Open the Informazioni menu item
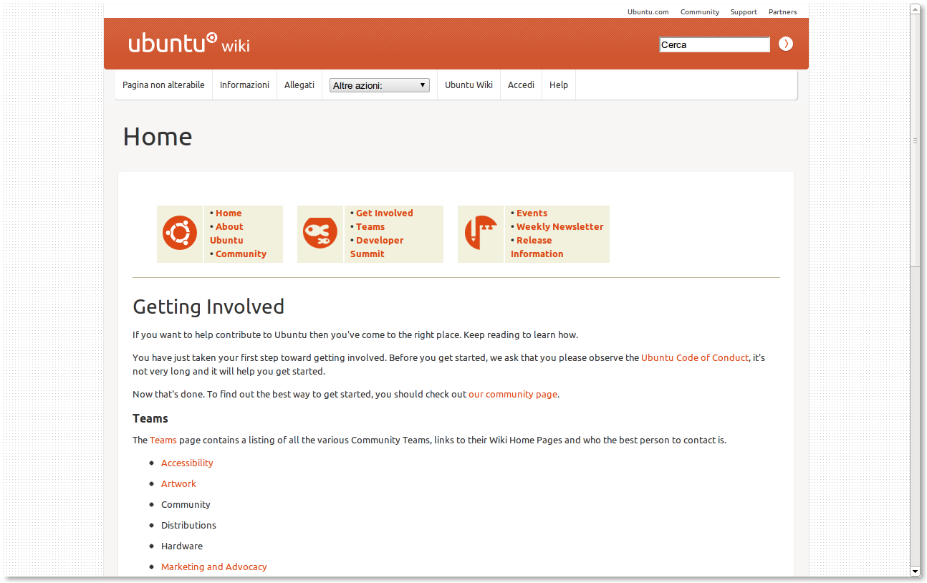927x583 pixels. (244, 85)
